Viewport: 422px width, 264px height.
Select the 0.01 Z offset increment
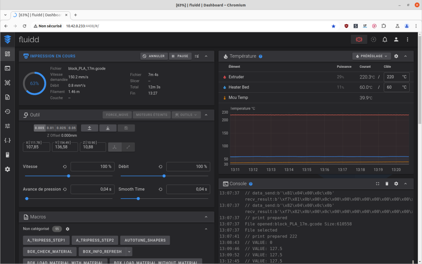(50, 128)
